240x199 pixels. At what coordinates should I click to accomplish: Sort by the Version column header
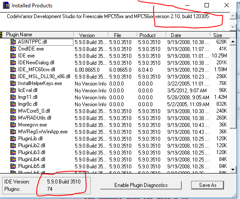coord(91,35)
